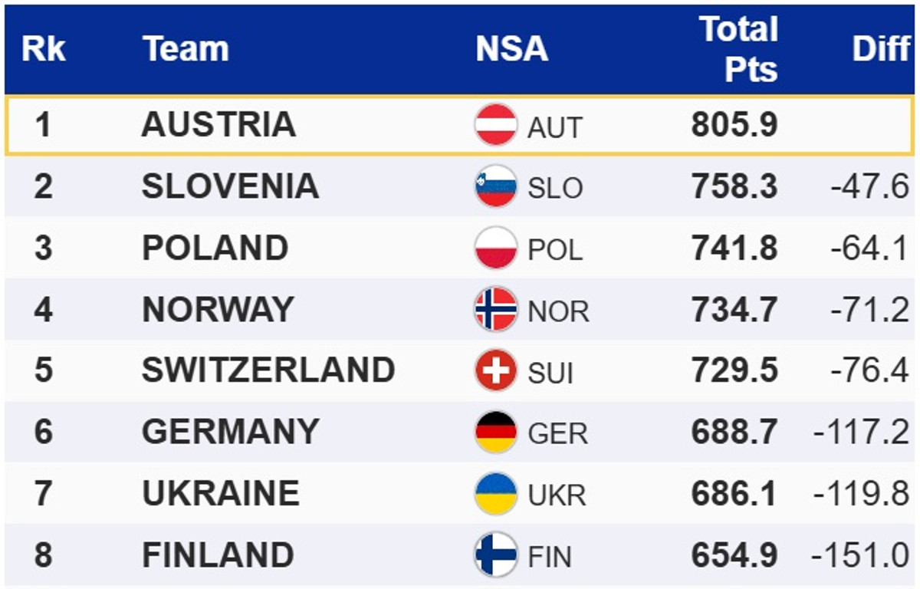Open the GERMANY team entry

[230, 432]
